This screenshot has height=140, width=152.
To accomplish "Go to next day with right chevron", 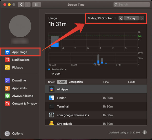I will coord(142,18).
